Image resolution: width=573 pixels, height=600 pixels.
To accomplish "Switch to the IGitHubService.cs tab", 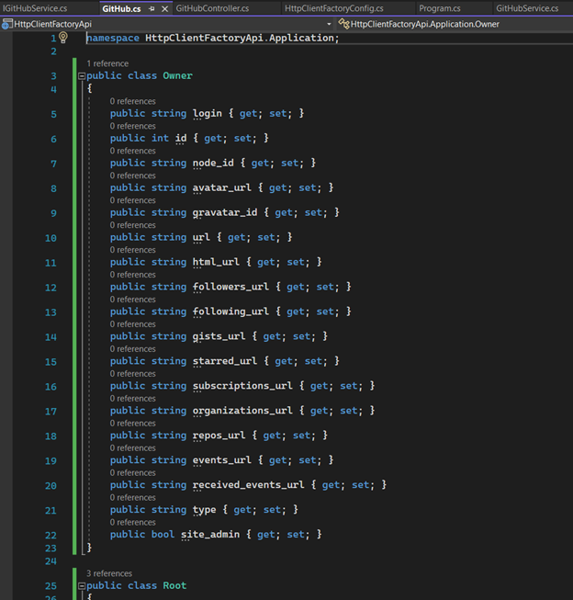I will click(x=35, y=8).
